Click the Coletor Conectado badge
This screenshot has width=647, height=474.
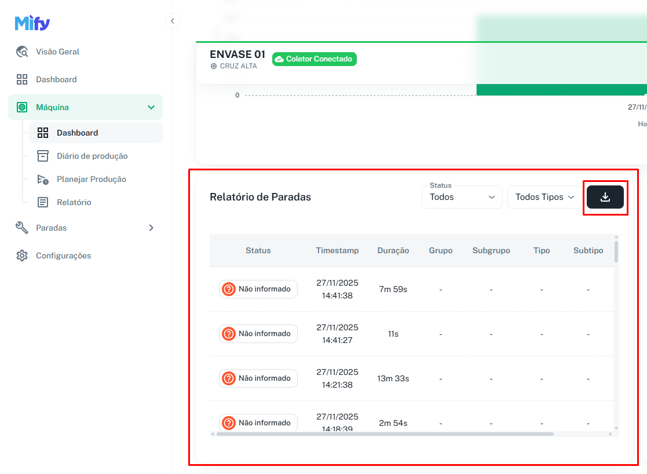pyautogui.click(x=314, y=59)
